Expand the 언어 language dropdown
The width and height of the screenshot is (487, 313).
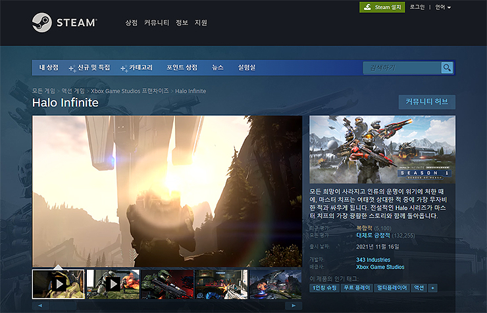click(443, 7)
